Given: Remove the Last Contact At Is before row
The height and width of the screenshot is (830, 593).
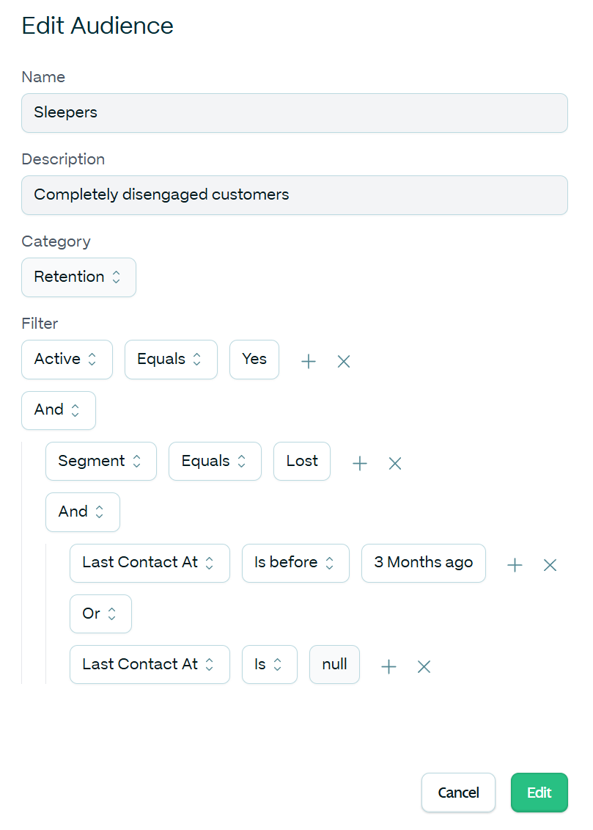Looking at the screenshot, I should [x=550, y=565].
